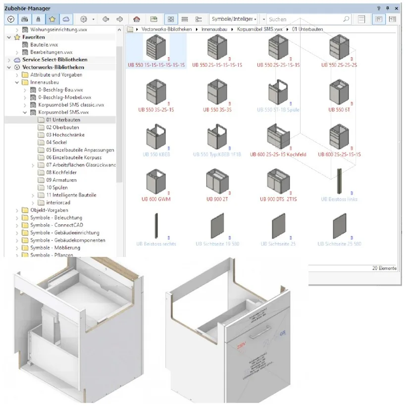This screenshot has width=406, height=406.
Task: Toggle the preview pane icon at far right
Action: [393, 19]
